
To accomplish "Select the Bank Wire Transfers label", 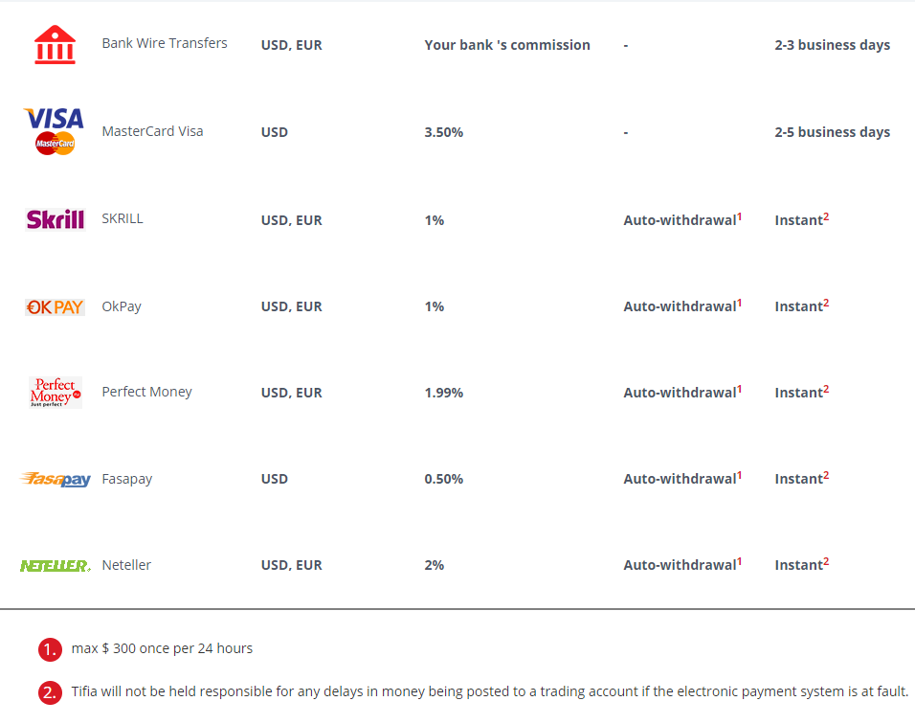I will [165, 43].
